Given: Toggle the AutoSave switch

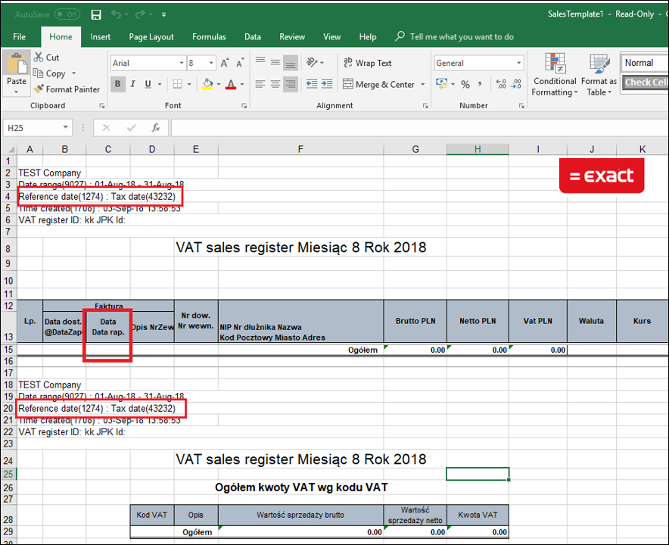Looking at the screenshot, I should [67, 14].
